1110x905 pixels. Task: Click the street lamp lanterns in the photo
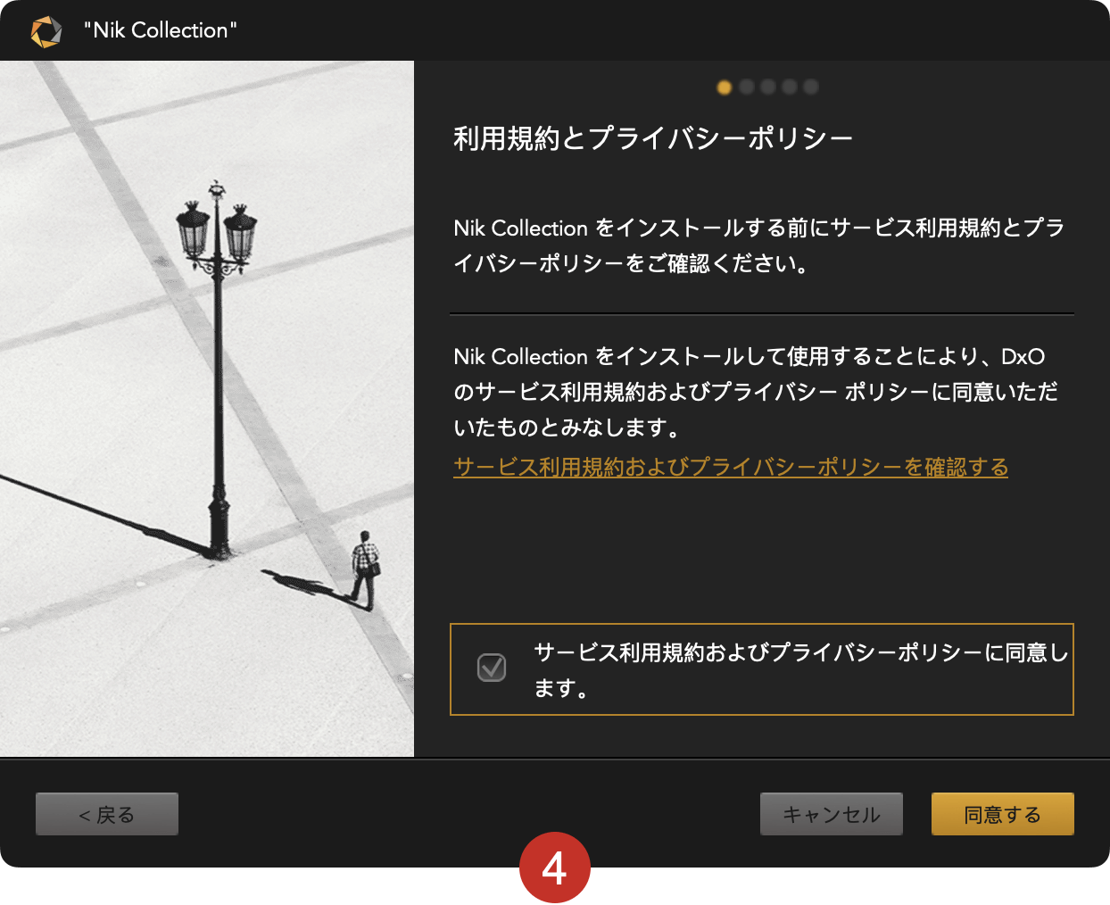click(x=217, y=228)
